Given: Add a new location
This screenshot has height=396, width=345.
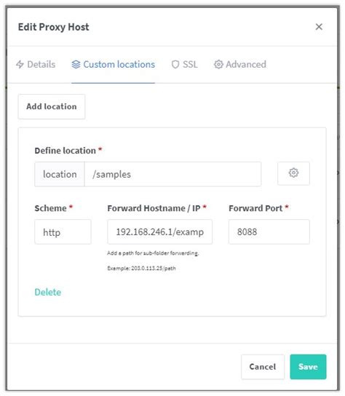Looking at the screenshot, I should [x=52, y=106].
